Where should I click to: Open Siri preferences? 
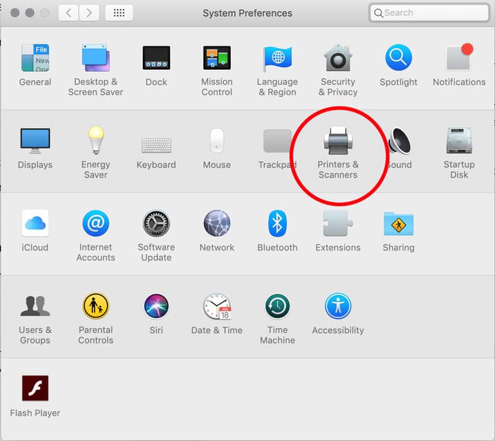coord(156,307)
